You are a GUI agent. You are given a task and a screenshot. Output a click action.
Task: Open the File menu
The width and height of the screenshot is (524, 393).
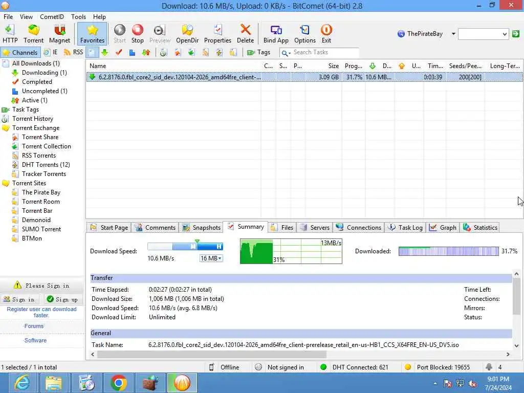point(8,17)
